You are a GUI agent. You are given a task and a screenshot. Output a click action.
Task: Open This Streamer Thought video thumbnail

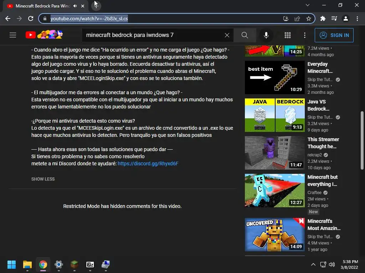[275, 153]
